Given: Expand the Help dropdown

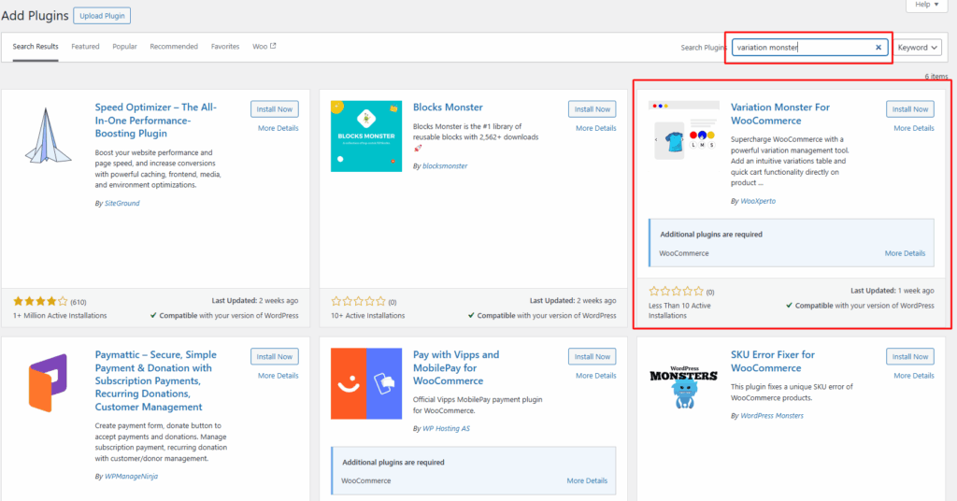Looking at the screenshot, I should click(926, 5).
